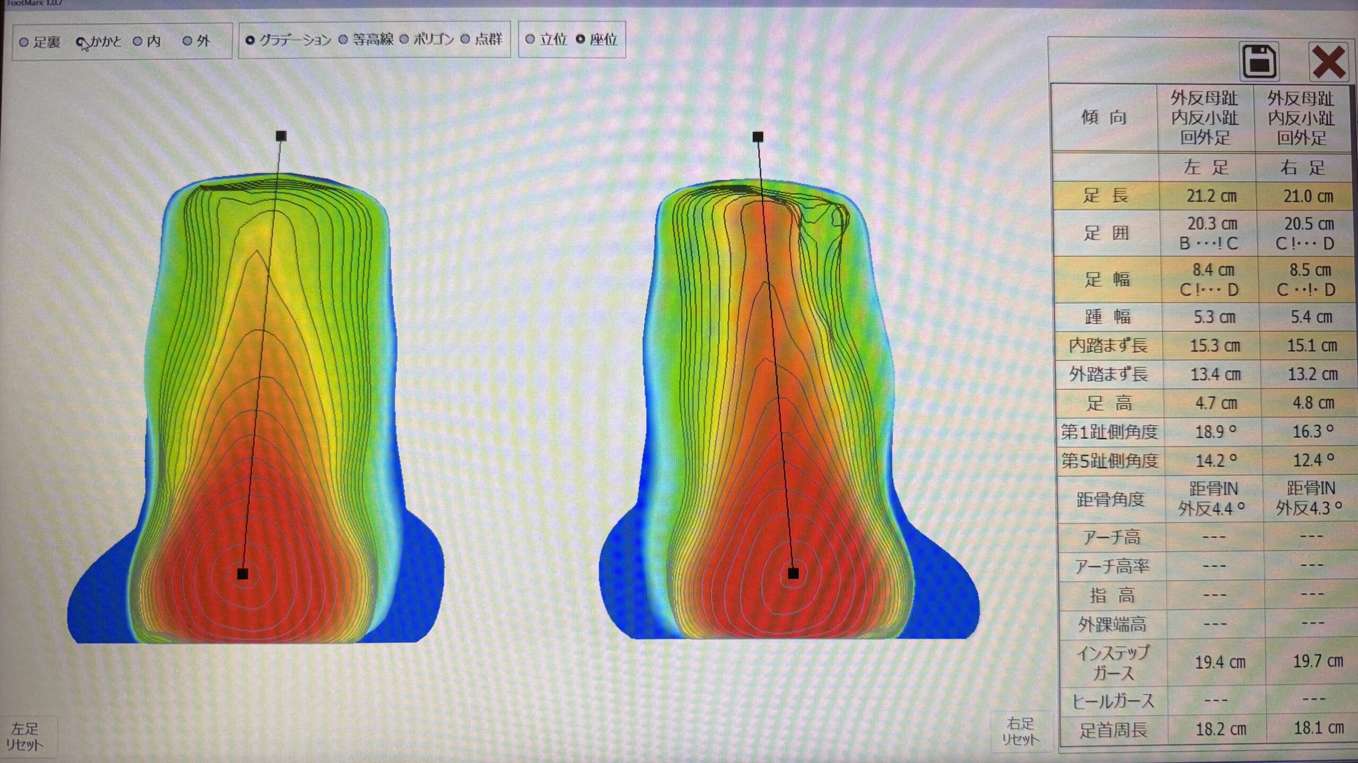
Task: Select the 内 (inside) view radio button
Action: (137, 41)
